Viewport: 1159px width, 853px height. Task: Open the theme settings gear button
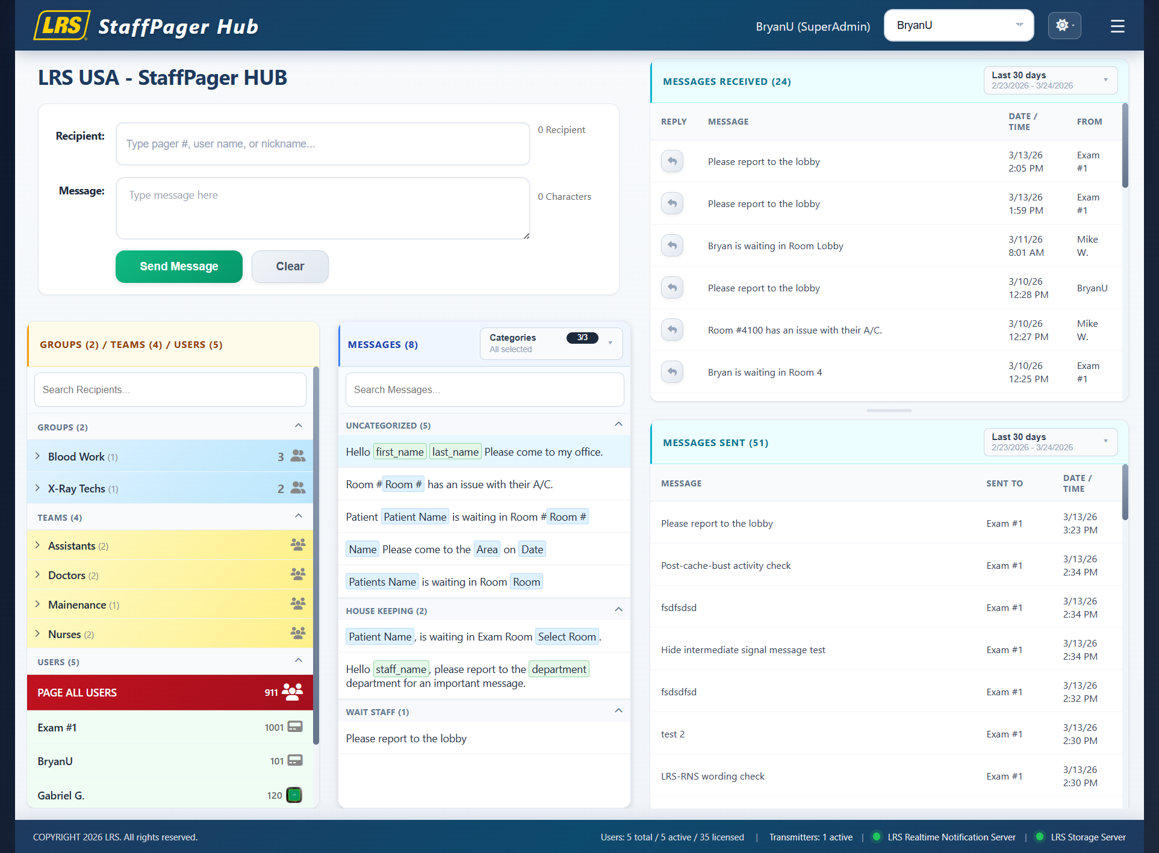1064,25
